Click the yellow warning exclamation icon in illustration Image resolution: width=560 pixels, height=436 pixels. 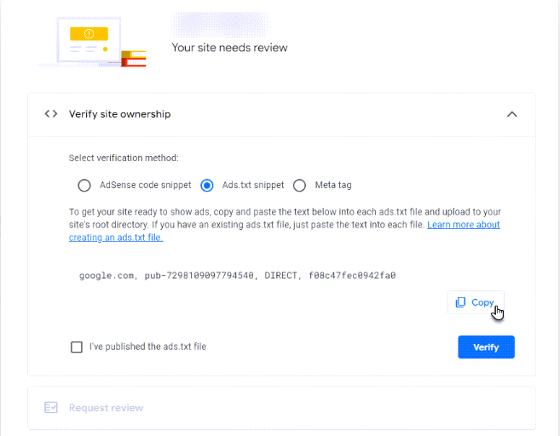89,34
